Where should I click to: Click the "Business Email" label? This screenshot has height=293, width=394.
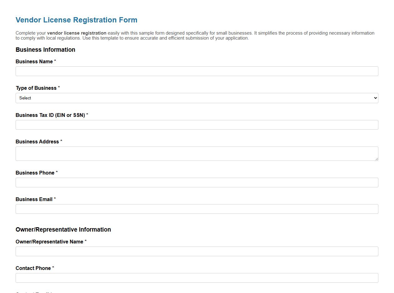pos(34,199)
